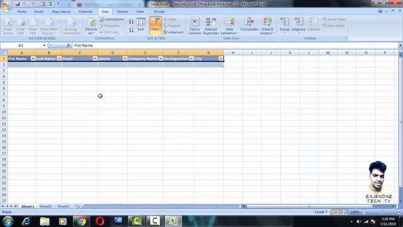The image size is (403, 227).
Task: Click Excel Help icon
Action: (380, 11)
